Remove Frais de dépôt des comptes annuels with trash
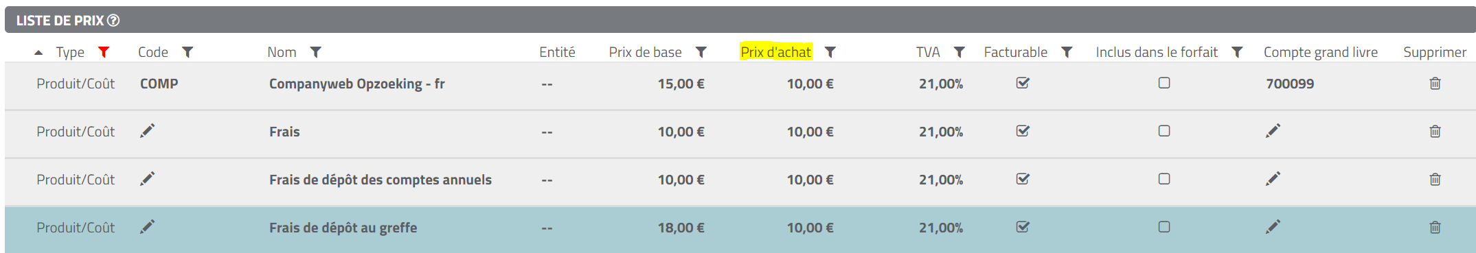The height and width of the screenshot is (253, 1476). click(1435, 180)
